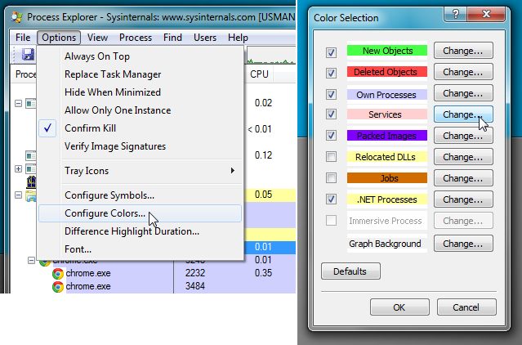Click Change button for Relocated DLLs

[463, 157]
